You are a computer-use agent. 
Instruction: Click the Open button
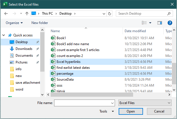(131, 111)
